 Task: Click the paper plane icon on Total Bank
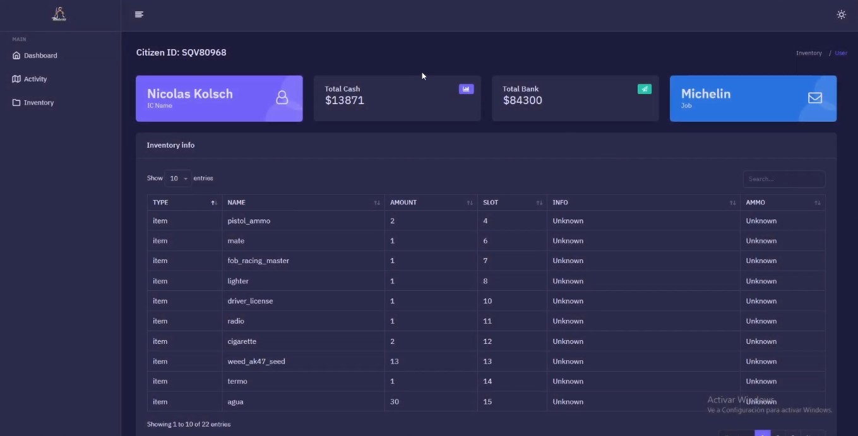[x=644, y=89]
